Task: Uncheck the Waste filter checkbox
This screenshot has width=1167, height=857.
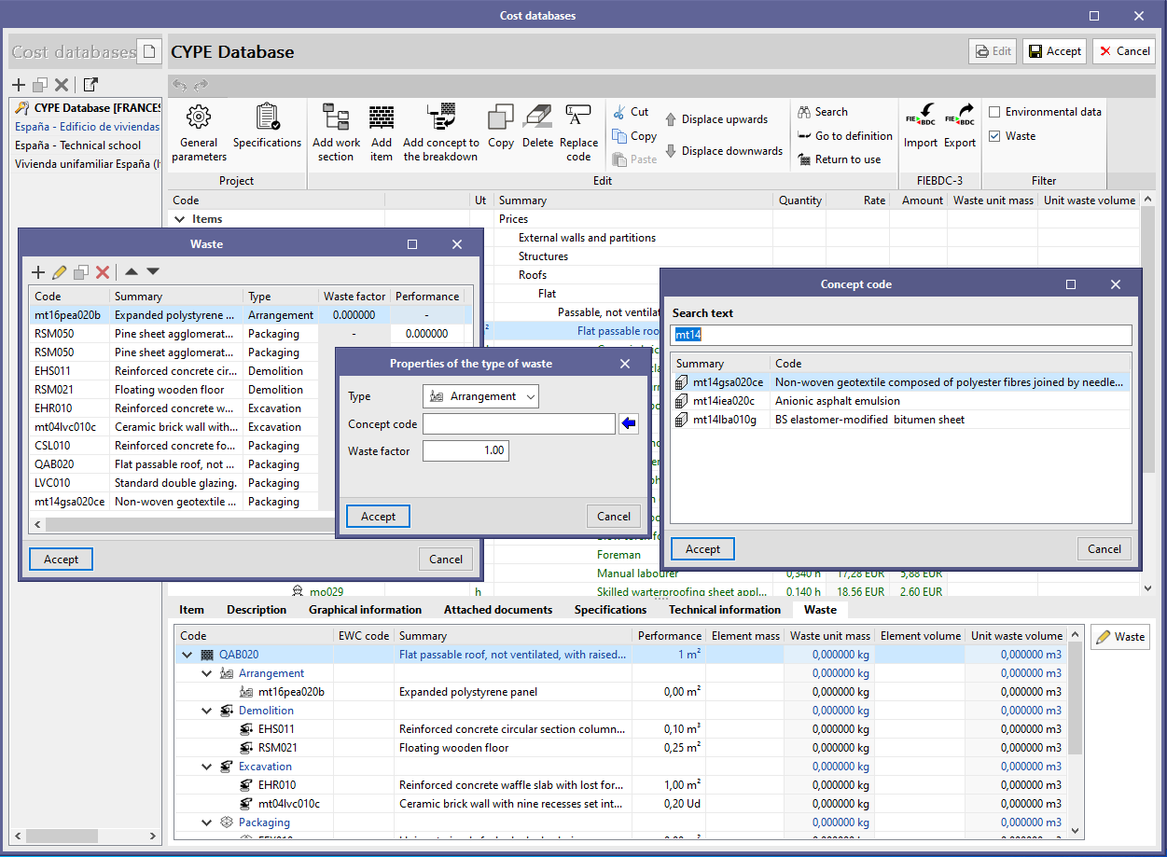Action: (x=994, y=136)
